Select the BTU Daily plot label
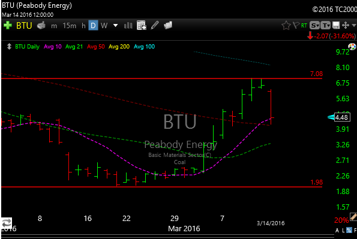The image size is (357, 239). [x=28, y=47]
